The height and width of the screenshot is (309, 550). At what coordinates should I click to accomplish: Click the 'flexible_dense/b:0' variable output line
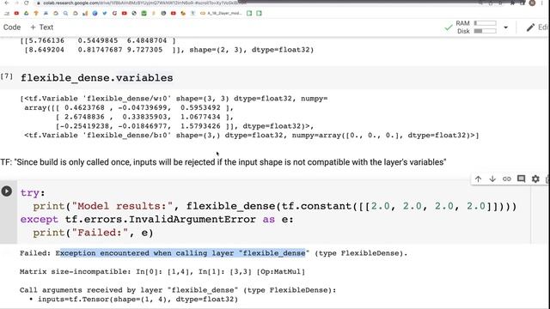[252, 136]
